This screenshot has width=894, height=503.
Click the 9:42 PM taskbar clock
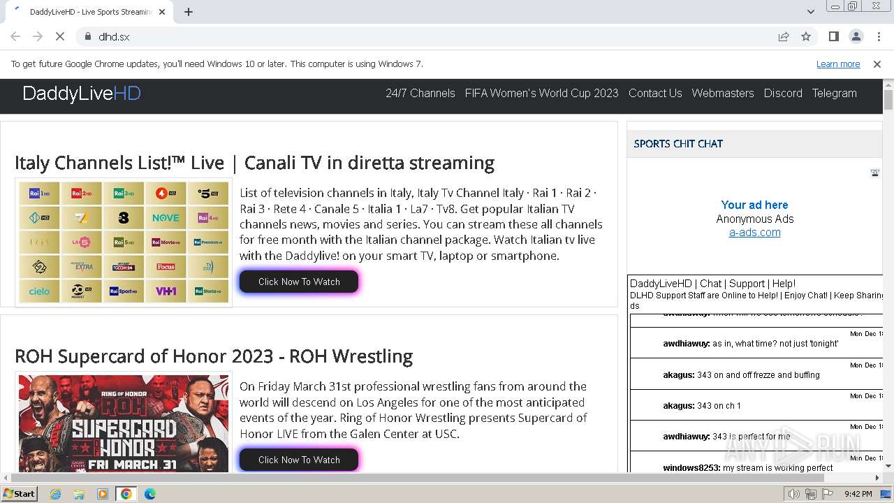858,494
